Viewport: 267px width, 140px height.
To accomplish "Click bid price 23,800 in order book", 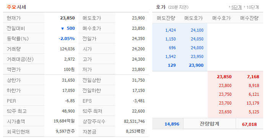I will tap(225, 85).
